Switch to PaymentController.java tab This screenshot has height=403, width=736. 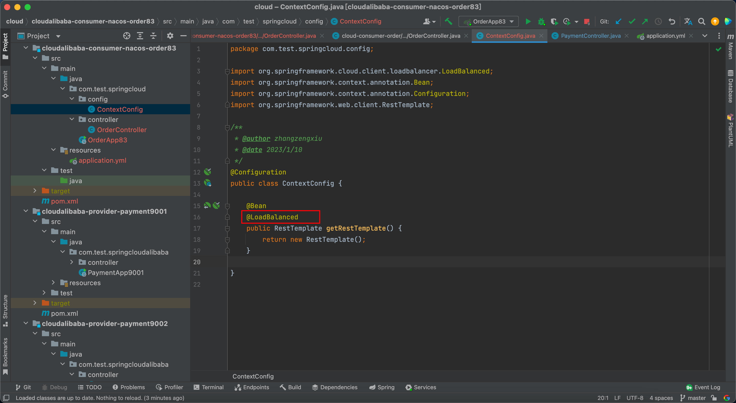click(x=591, y=36)
